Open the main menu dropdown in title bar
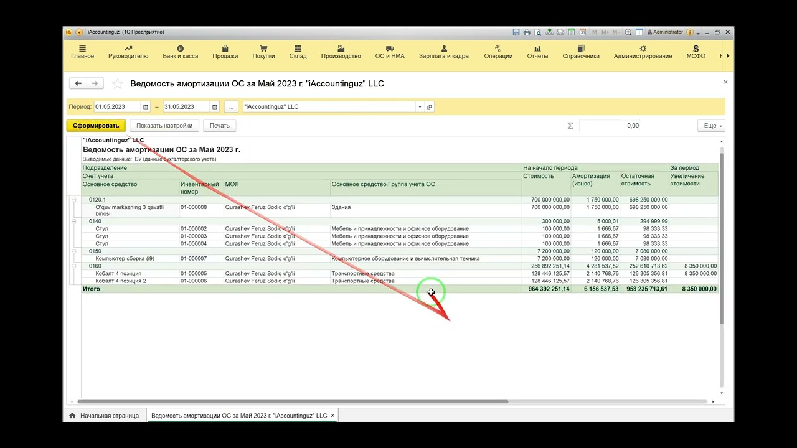The image size is (797, 448). coord(79,32)
